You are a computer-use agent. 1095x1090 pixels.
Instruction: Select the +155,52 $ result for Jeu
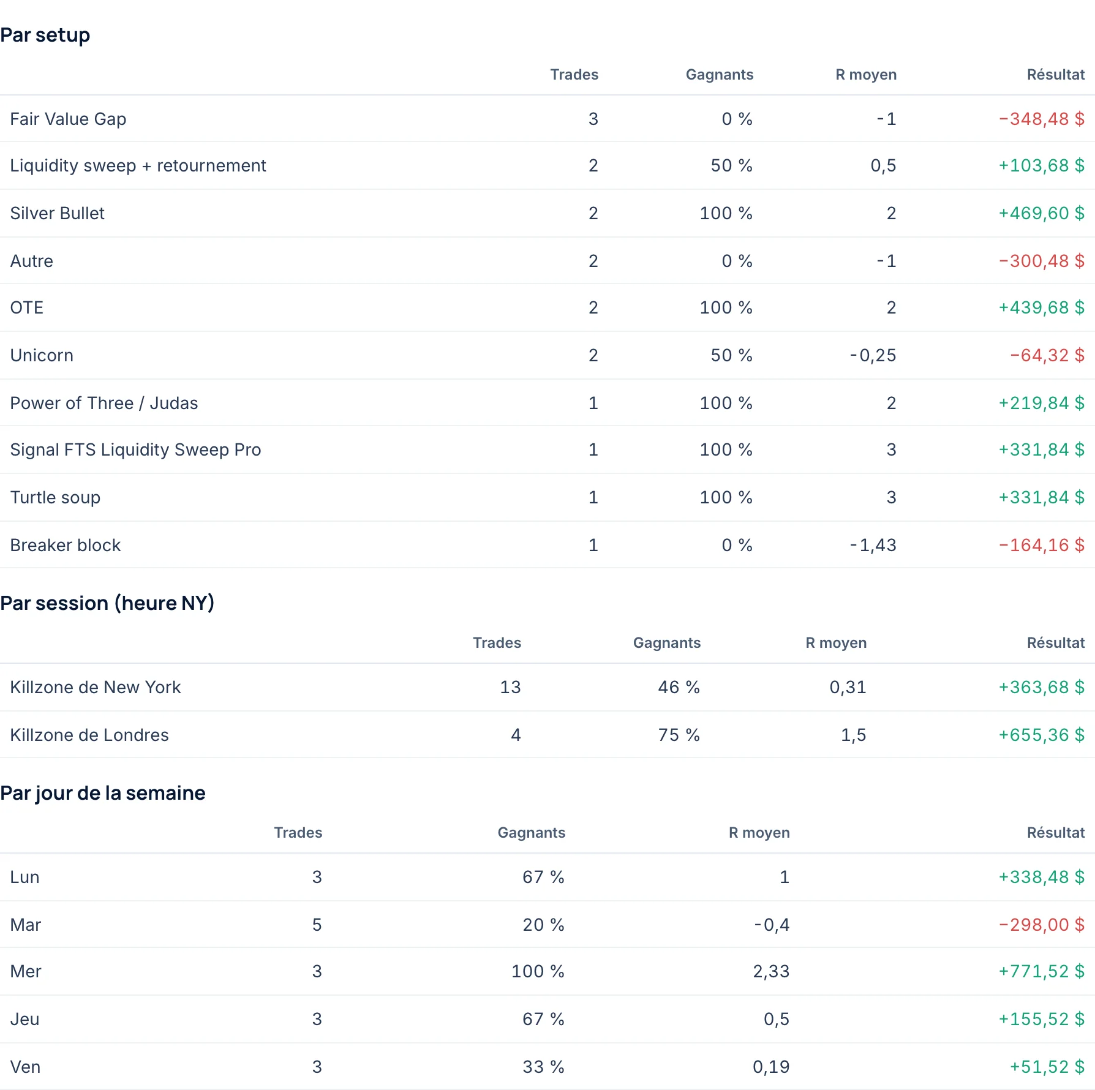tap(1042, 1019)
